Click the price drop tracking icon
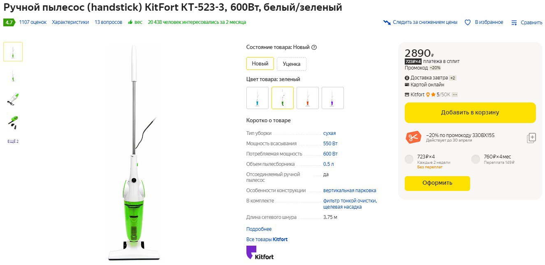The height and width of the screenshot is (265, 545). 387,22
